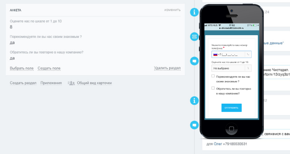Click the 'Олег' contact link

217,144
